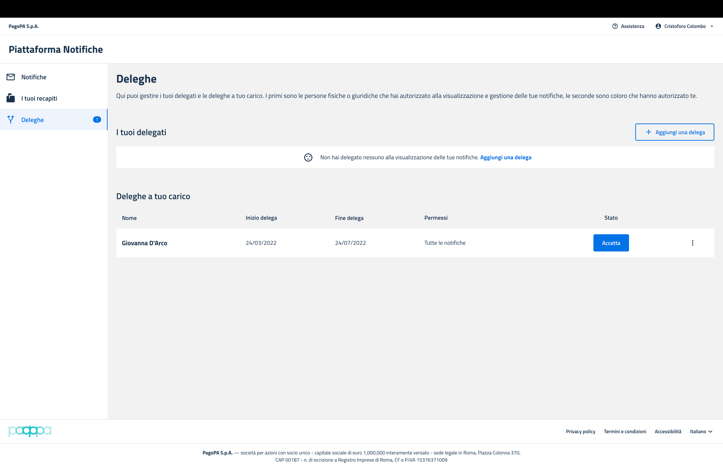Click the pagoPA logo in footer
The image size is (723, 469).
(30, 431)
